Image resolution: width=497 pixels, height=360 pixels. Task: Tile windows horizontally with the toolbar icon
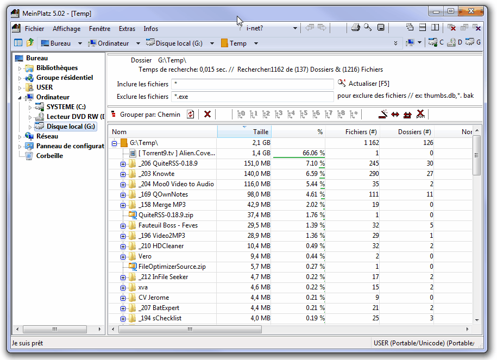click(423, 28)
